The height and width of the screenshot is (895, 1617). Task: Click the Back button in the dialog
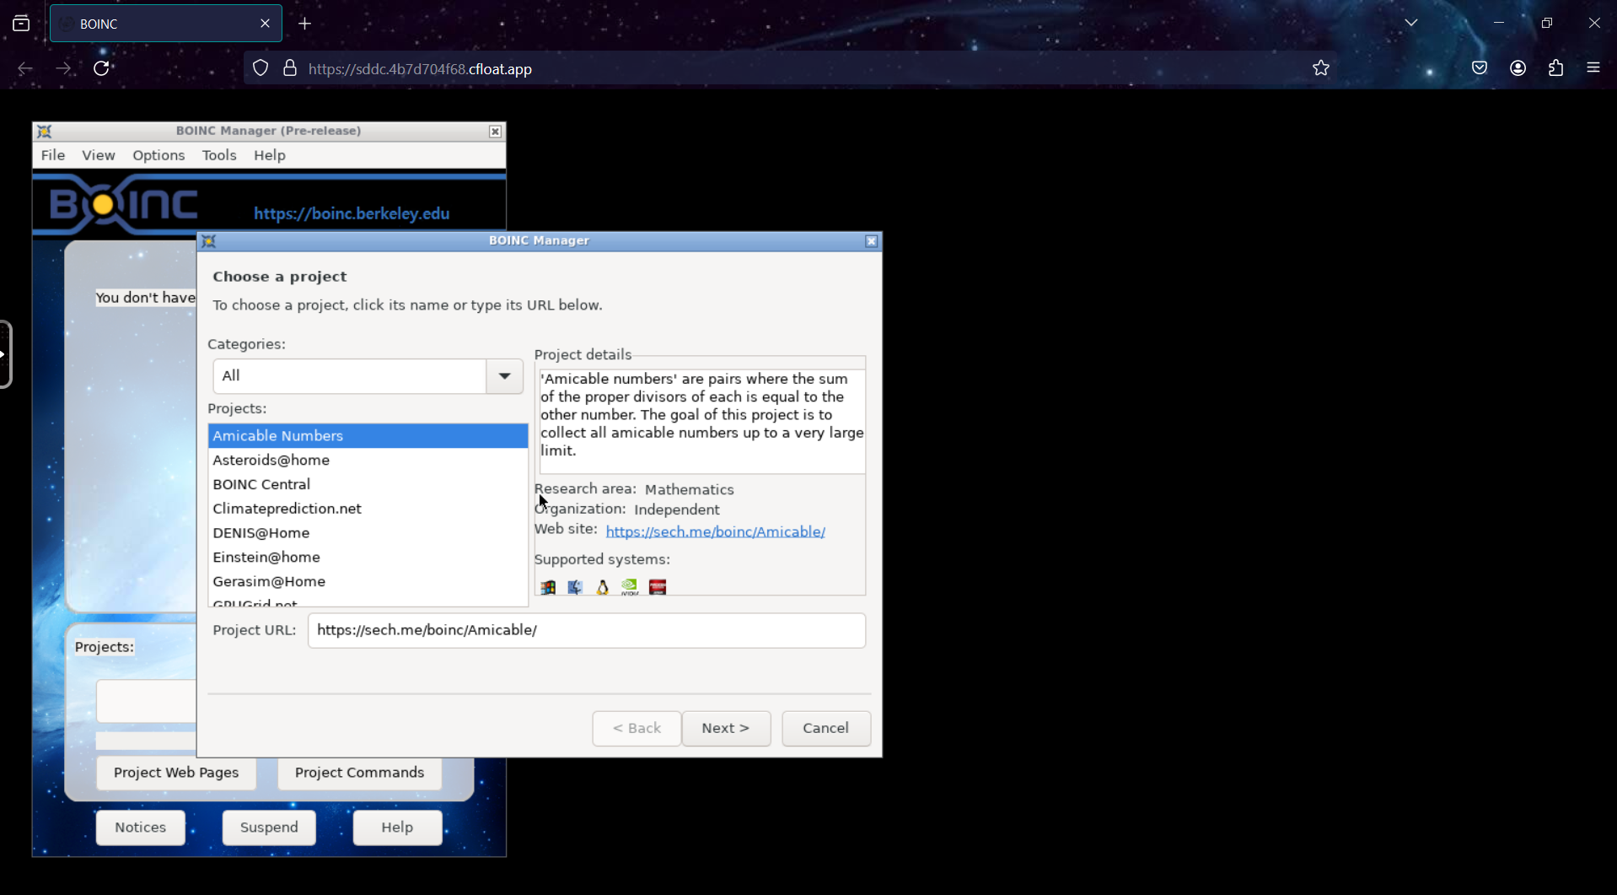coord(637,728)
